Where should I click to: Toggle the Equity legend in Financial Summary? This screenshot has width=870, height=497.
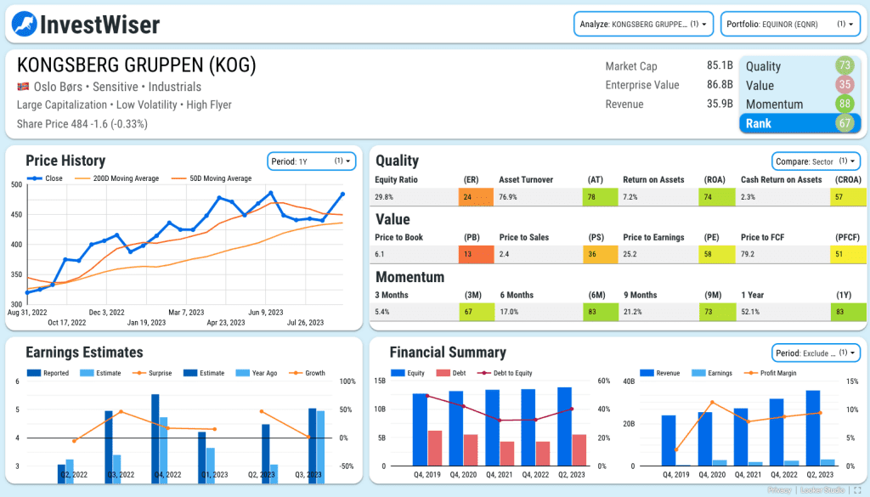[x=408, y=373]
